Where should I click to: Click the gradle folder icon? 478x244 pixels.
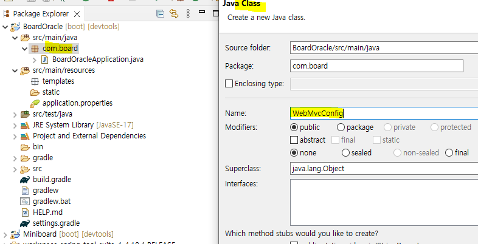click(x=25, y=158)
